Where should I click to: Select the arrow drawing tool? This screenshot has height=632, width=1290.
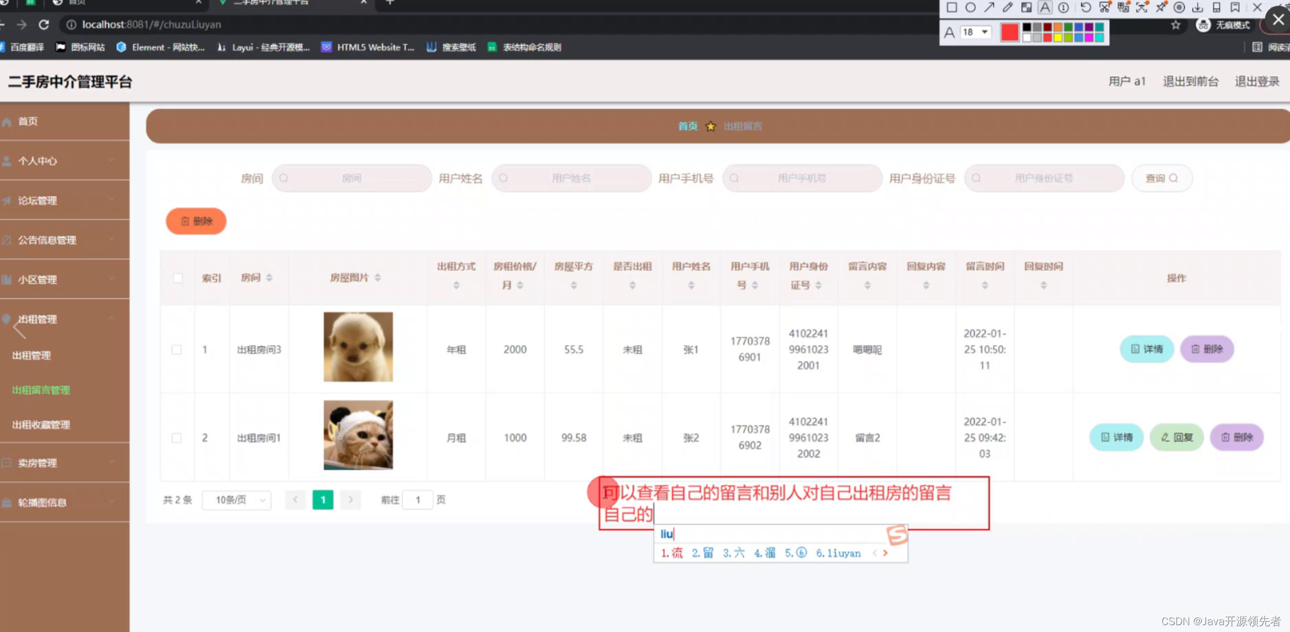(x=990, y=7)
